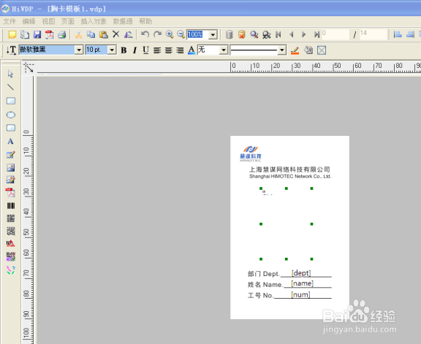
Task: Toggle underline formatting
Action: [145, 50]
